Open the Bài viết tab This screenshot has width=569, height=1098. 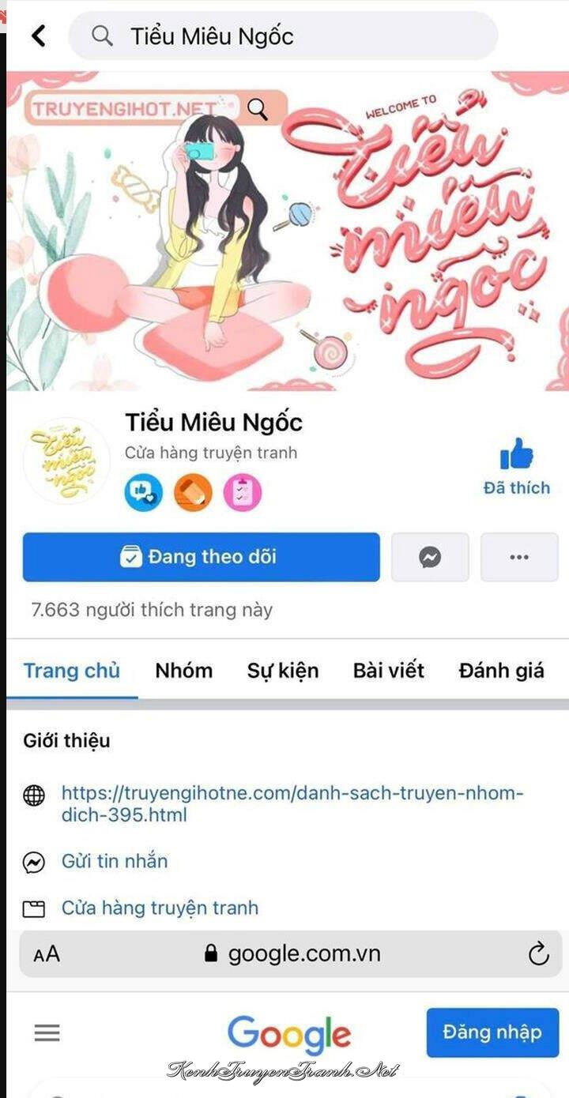pyautogui.click(x=388, y=671)
